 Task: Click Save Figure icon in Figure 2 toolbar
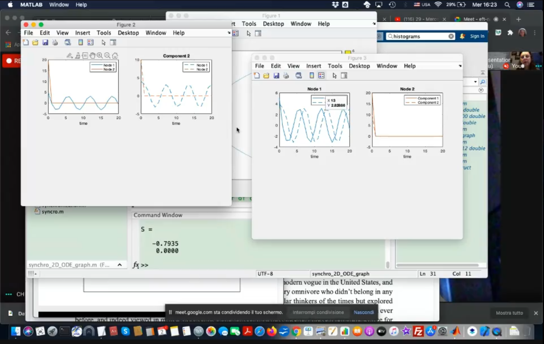(45, 42)
